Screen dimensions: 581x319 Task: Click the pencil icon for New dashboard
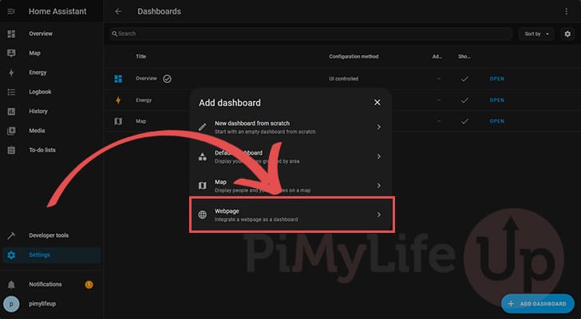coord(203,128)
